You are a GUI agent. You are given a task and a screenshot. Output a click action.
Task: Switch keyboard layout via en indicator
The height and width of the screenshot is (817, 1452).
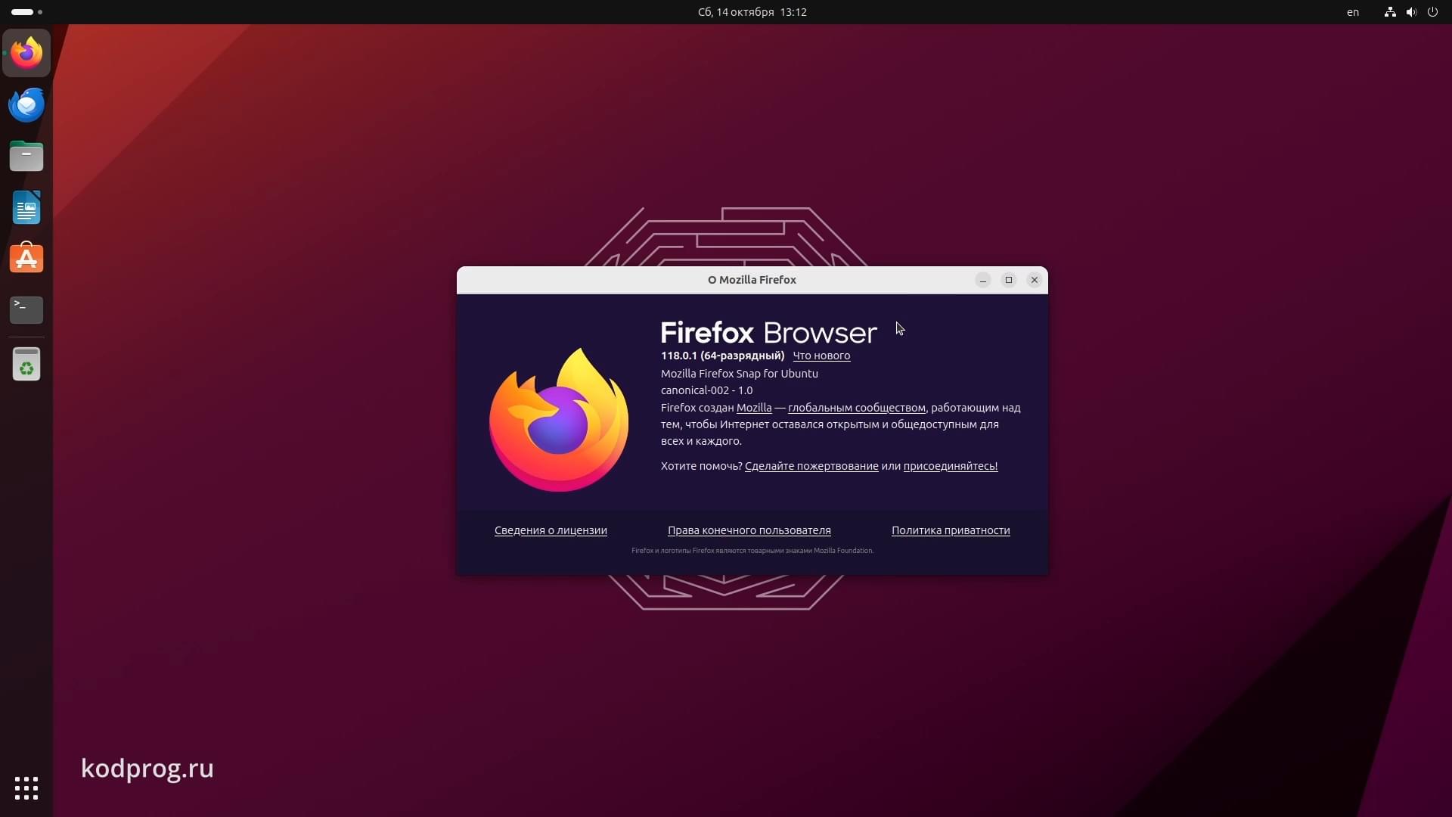1353,12
